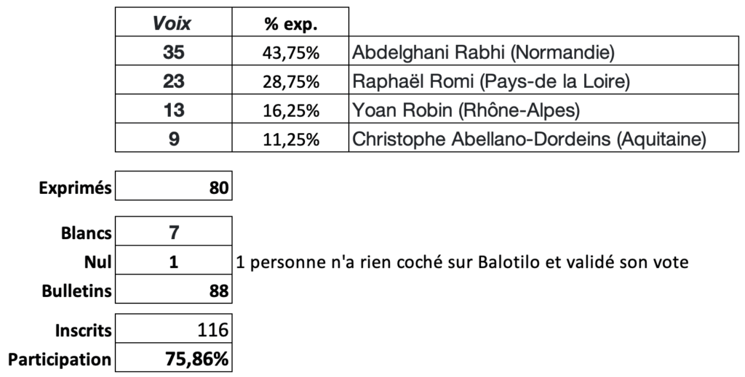Click the cell showing 13 votes
Screen dimensions: 745x377
pos(173,108)
